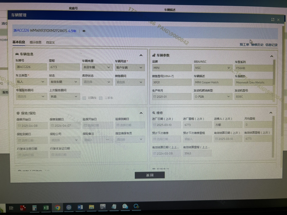The image size is (287, 215).
Task: Switch to the 自定义 tab
Action: [x=51, y=43]
